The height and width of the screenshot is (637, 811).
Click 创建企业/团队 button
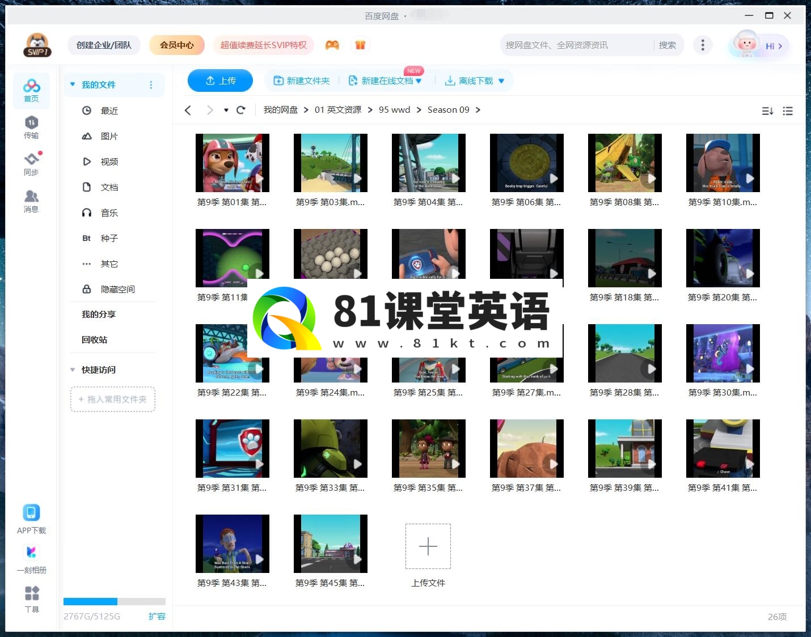click(104, 45)
